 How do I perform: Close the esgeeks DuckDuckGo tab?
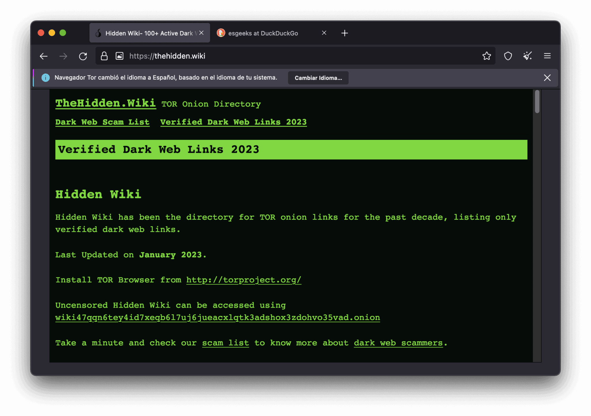pos(324,33)
